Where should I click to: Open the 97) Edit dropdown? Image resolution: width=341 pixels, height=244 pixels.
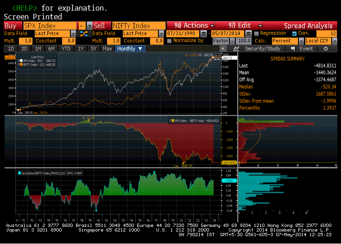[x=239, y=25]
